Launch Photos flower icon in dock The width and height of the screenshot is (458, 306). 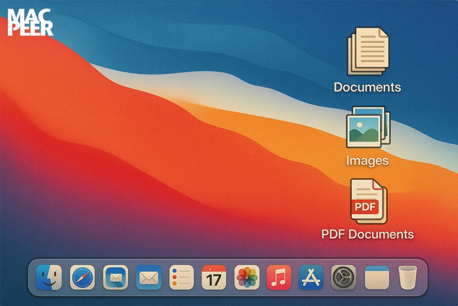pyautogui.click(x=247, y=277)
